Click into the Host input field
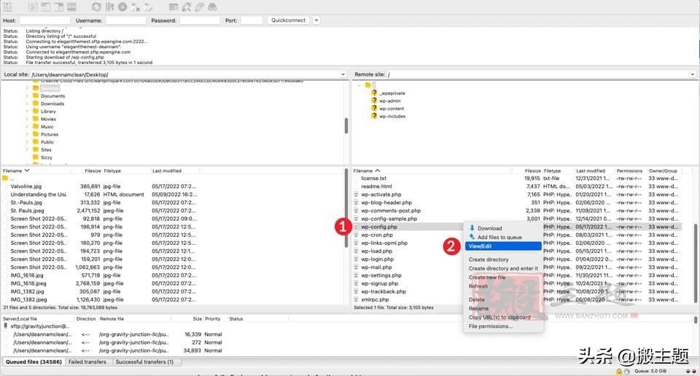Viewport: 700px width, 376px height. coord(44,20)
